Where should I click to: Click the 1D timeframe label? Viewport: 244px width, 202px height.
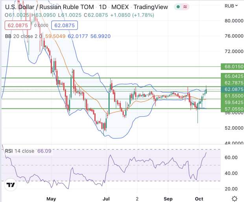pyautogui.click(x=103, y=7)
